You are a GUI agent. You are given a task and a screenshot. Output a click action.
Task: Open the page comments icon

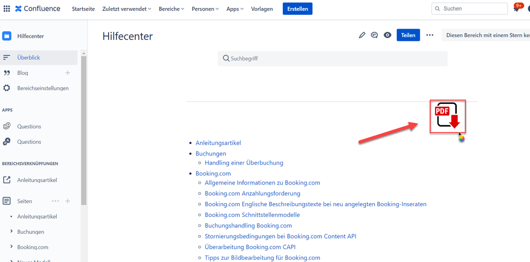pyautogui.click(x=374, y=35)
